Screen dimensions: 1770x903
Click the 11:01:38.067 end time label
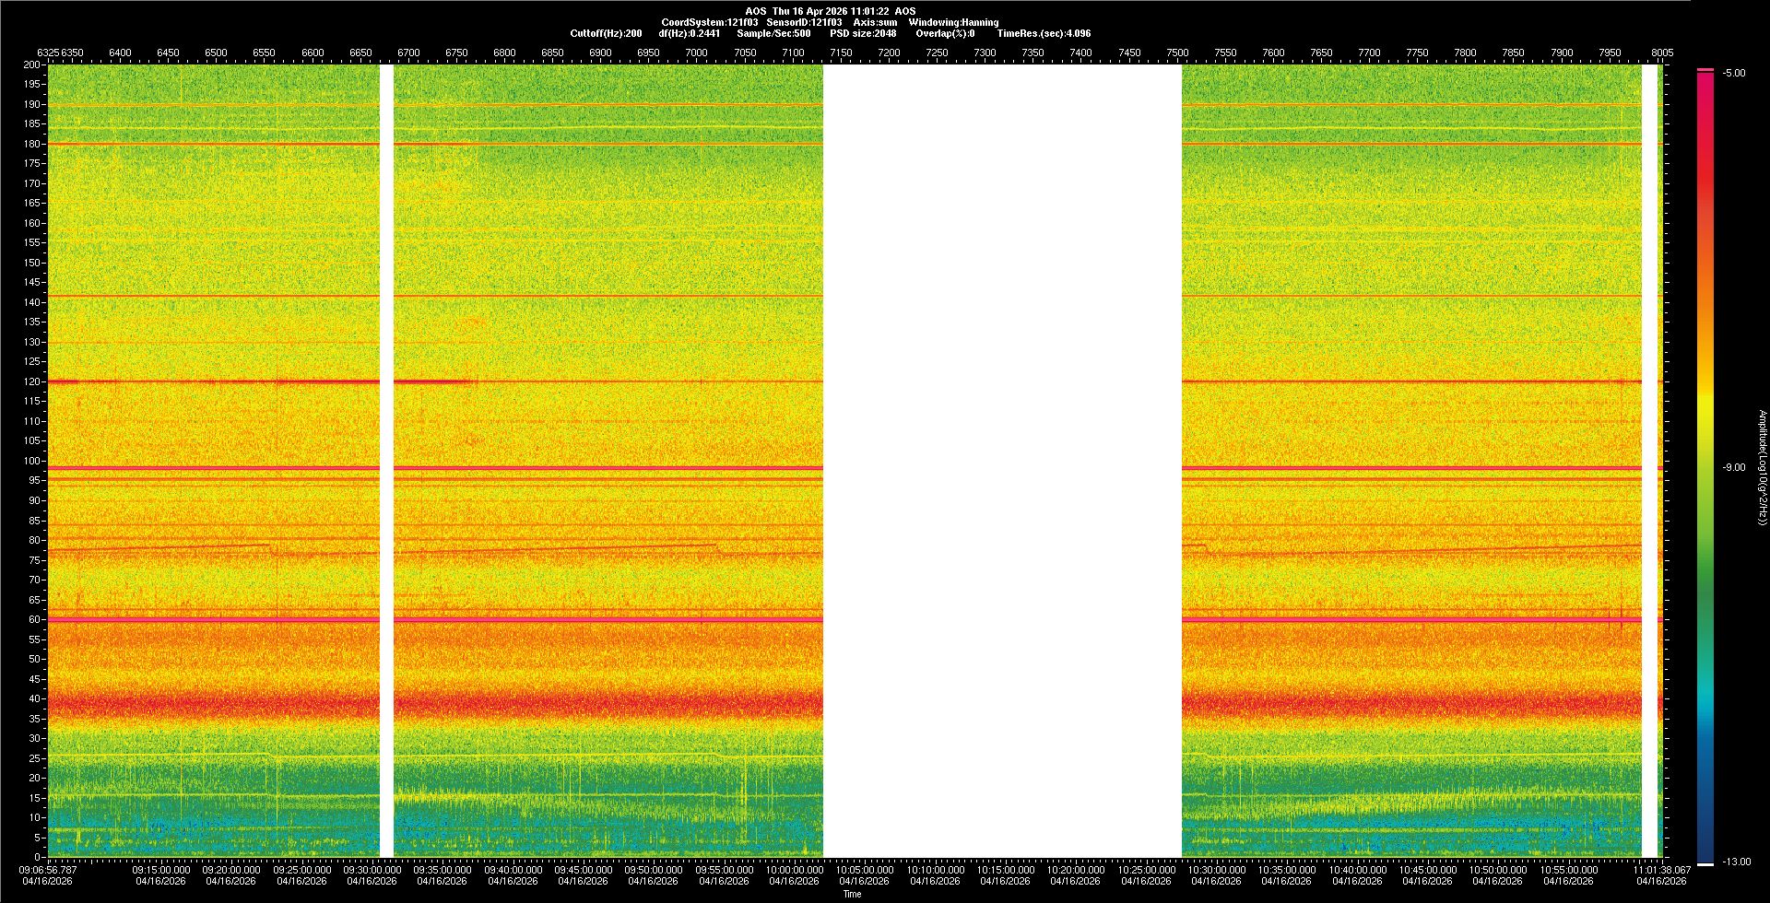[x=1662, y=869]
